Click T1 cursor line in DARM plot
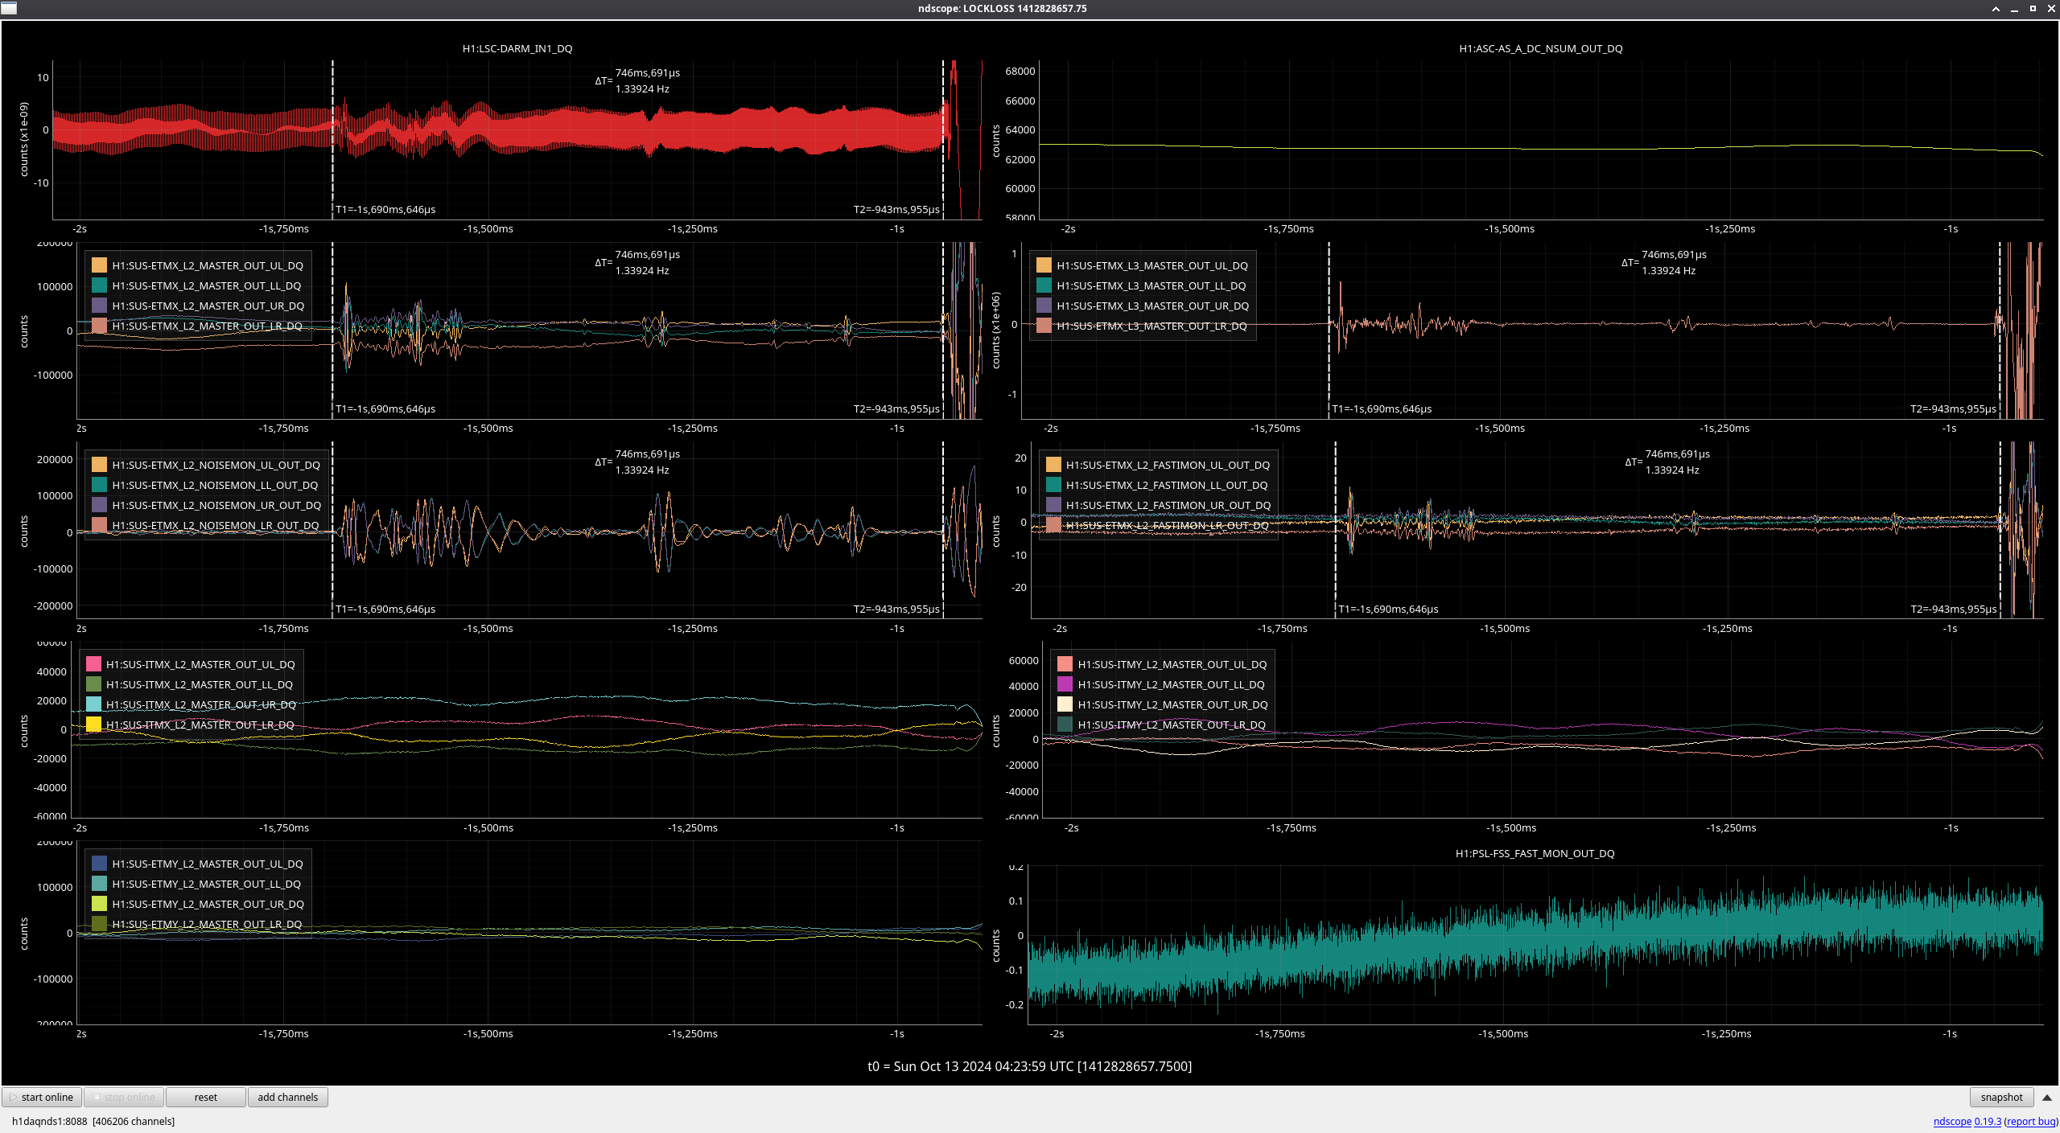 [332, 138]
